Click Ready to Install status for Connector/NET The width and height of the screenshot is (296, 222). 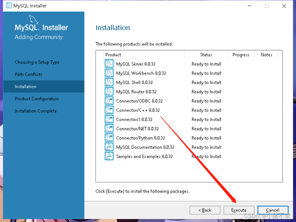pos(206,129)
